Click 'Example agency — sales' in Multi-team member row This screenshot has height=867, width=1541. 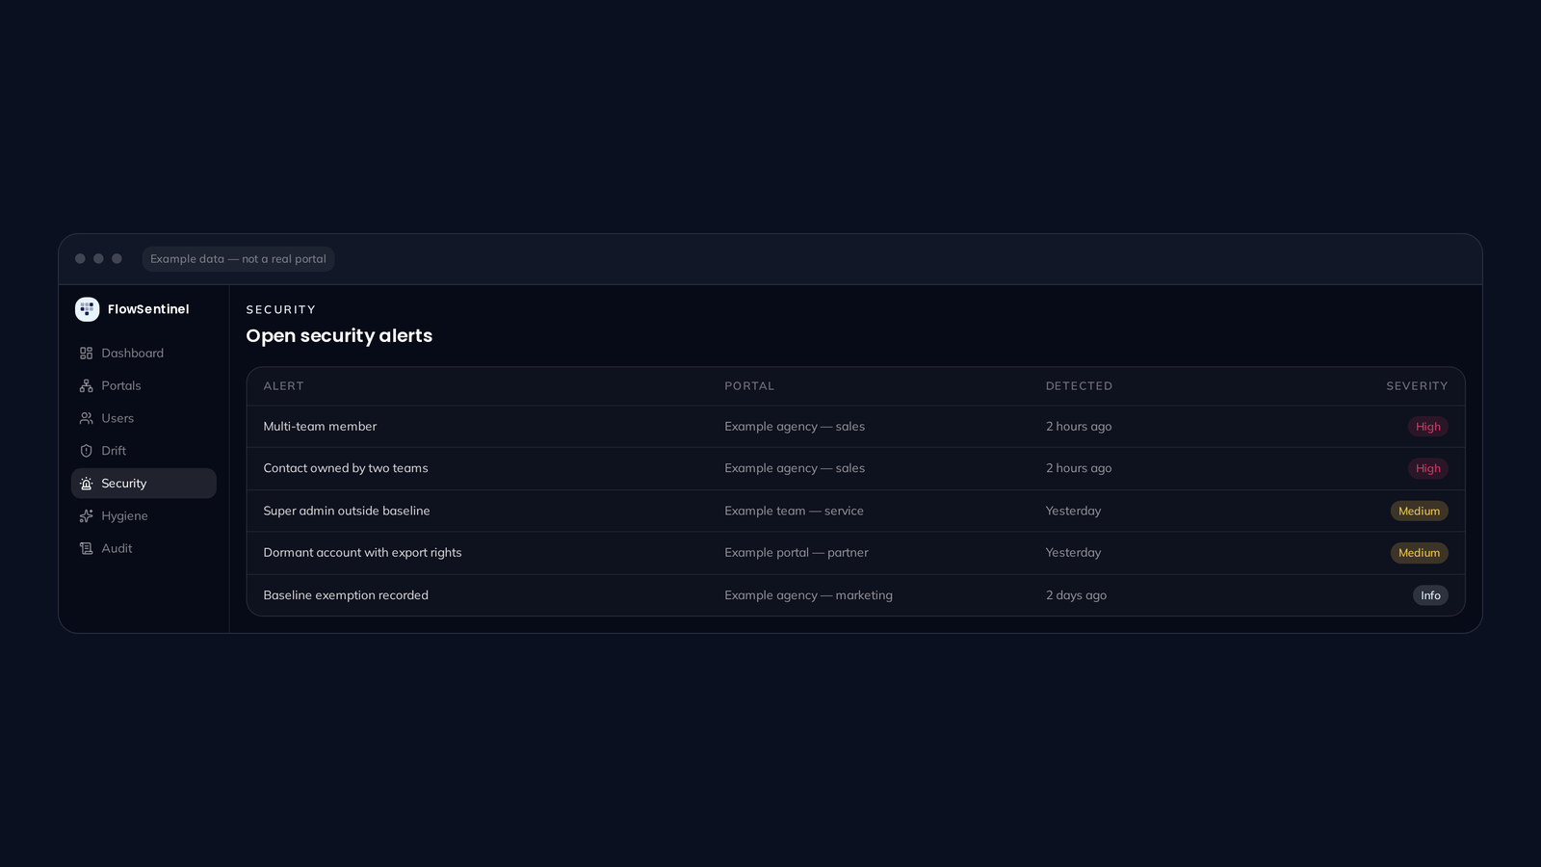click(795, 427)
